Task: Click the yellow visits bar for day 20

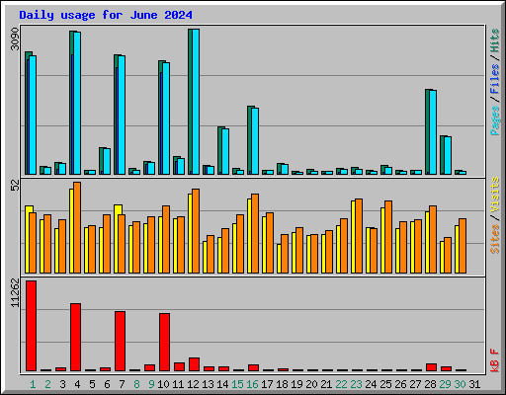Action: pos(308,254)
